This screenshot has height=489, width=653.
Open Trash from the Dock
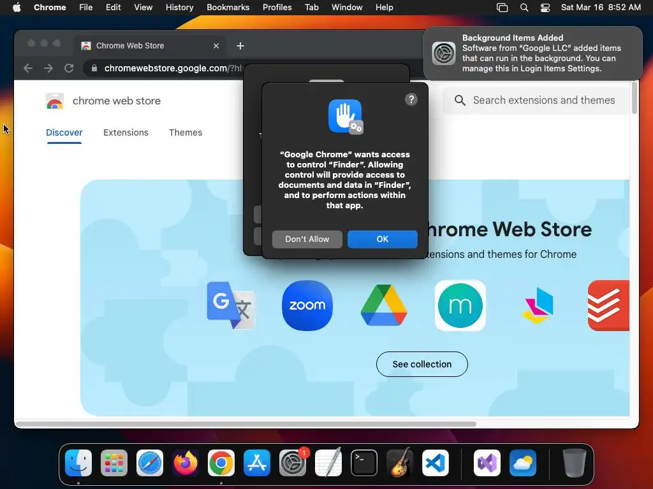(x=575, y=463)
